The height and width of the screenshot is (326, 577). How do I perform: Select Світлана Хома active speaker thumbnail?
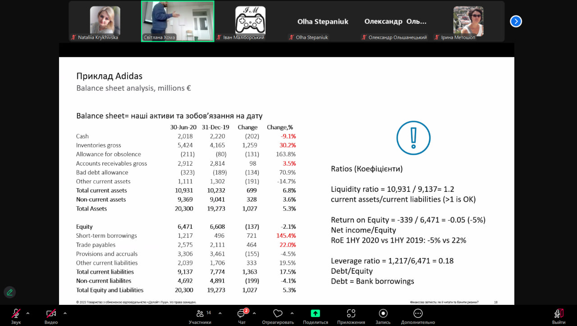pyautogui.click(x=178, y=21)
